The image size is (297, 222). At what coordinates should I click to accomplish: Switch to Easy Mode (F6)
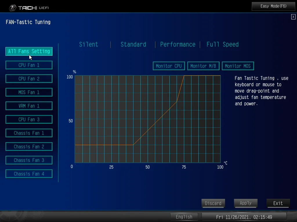(273, 6)
